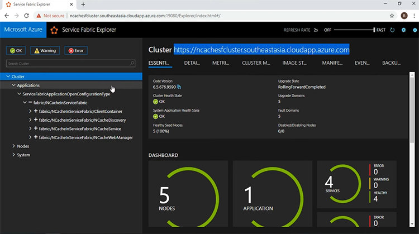This screenshot has height=234, width=419.
Task: Switch to the Details tab
Action: point(192,63)
